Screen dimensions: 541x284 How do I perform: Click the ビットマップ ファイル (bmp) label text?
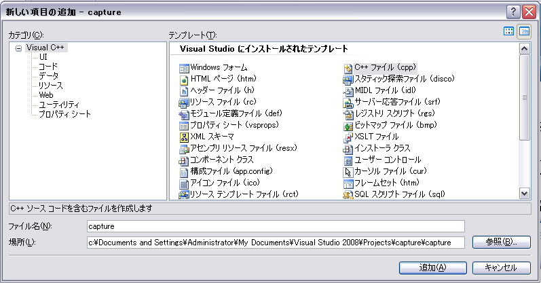(396, 125)
